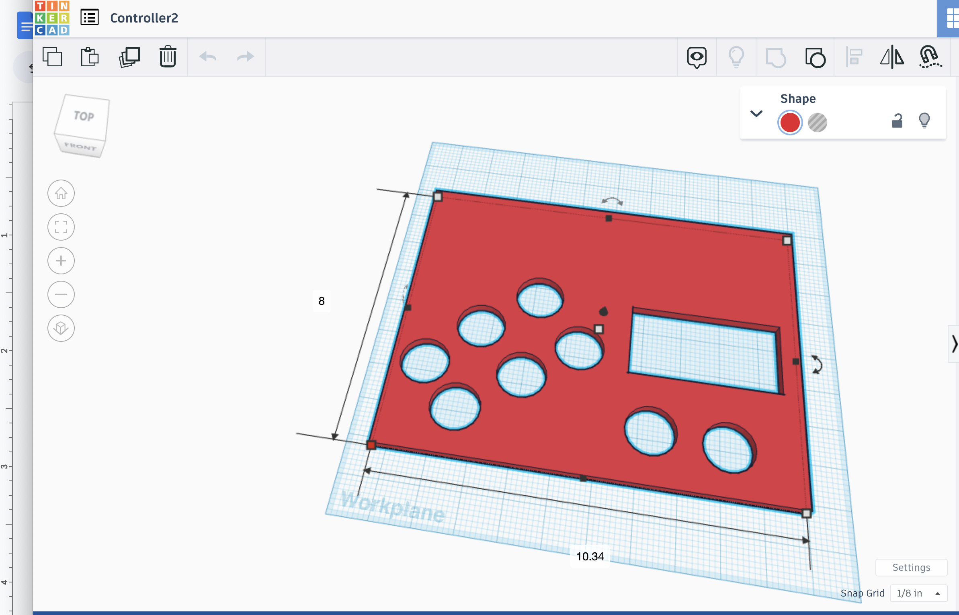Click the Tinkercad logo home link

[52, 18]
